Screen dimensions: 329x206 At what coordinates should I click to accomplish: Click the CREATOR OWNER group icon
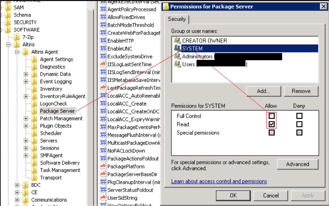[x=177, y=40]
